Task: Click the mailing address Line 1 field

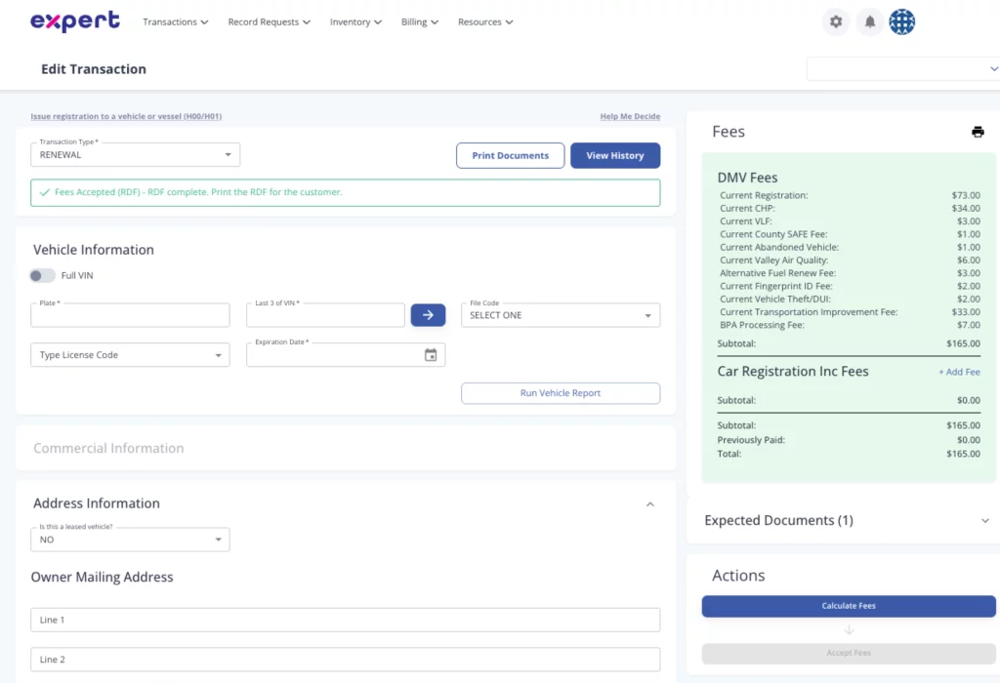Action: 345,620
